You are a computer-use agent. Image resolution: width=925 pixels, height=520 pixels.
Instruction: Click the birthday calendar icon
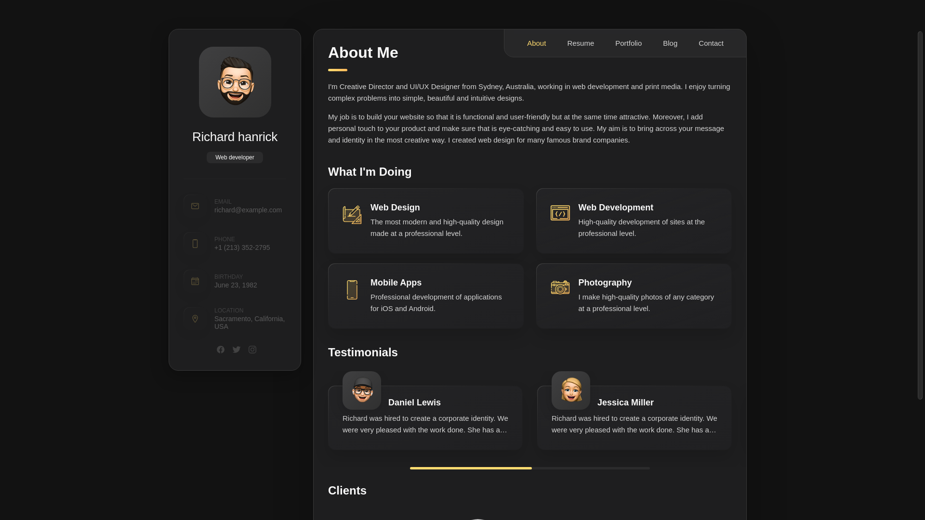[x=195, y=281]
